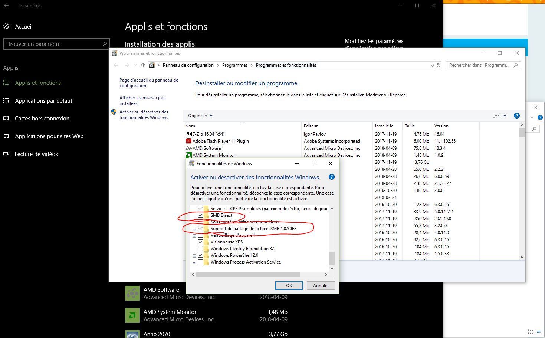Click the Fonctionnalités de Windows title icon
Screen dimensions: 545x338
pos(191,163)
